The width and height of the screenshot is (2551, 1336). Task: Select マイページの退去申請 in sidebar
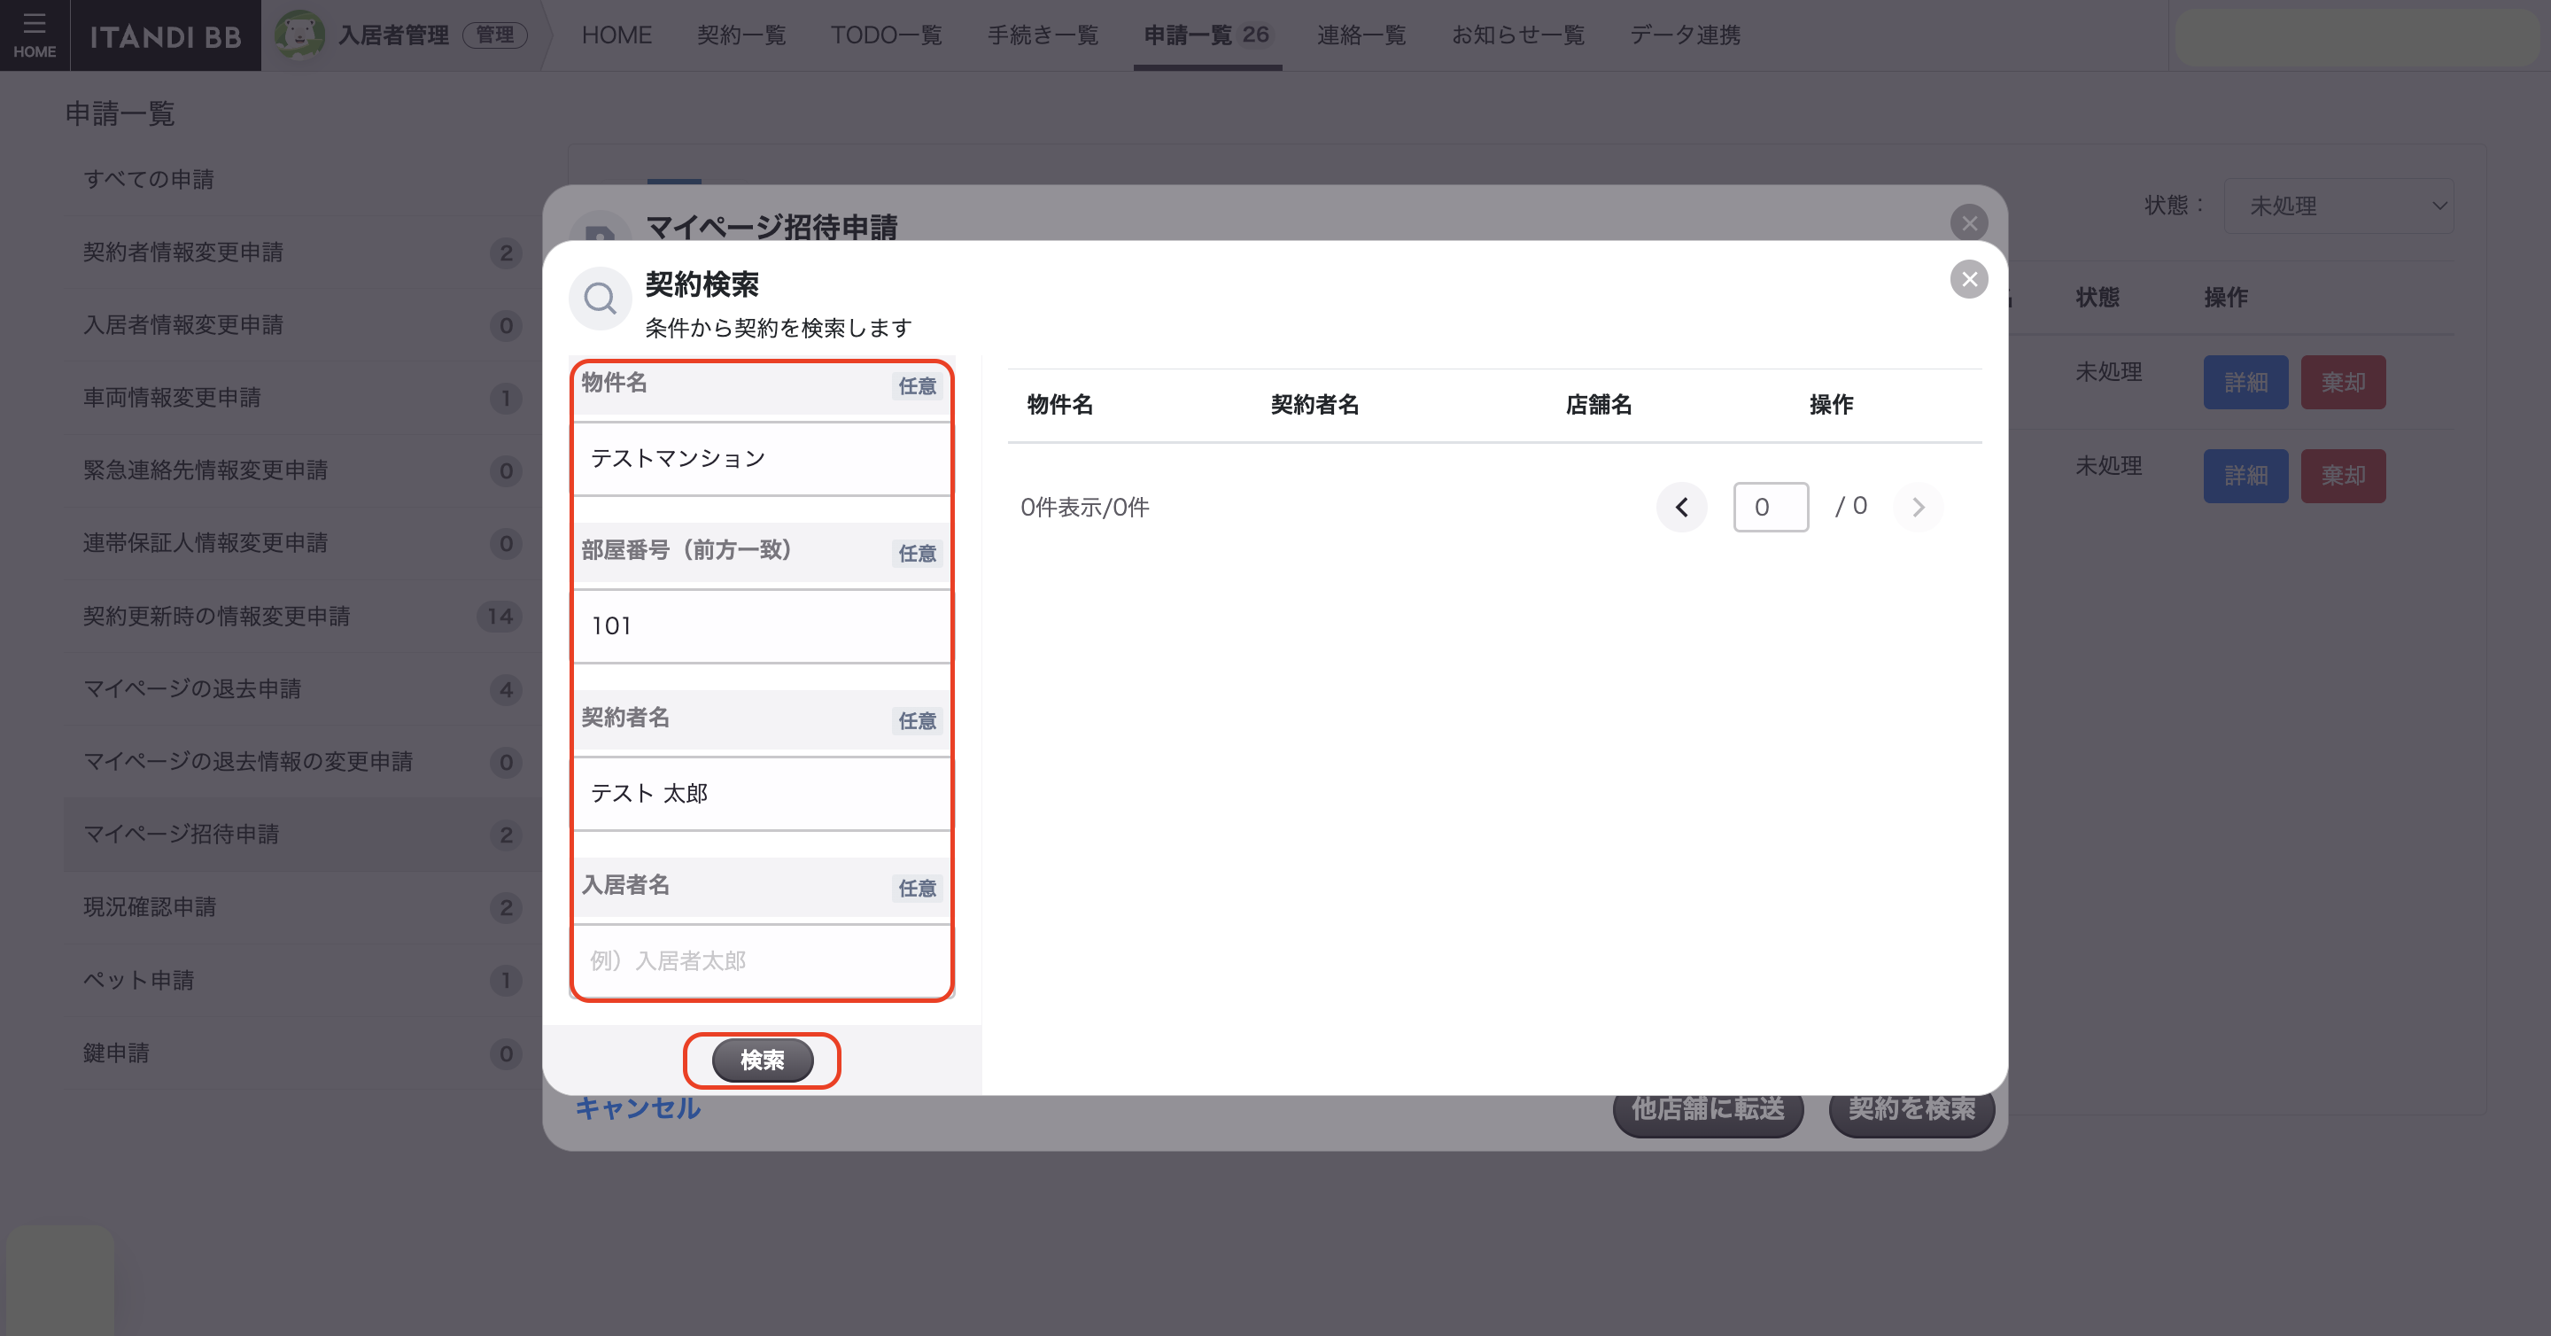coord(302,689)
